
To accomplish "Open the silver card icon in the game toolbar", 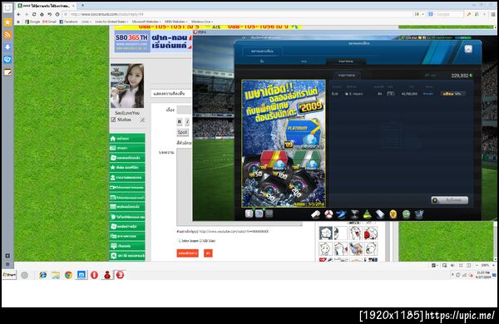I will pos(380,214).
